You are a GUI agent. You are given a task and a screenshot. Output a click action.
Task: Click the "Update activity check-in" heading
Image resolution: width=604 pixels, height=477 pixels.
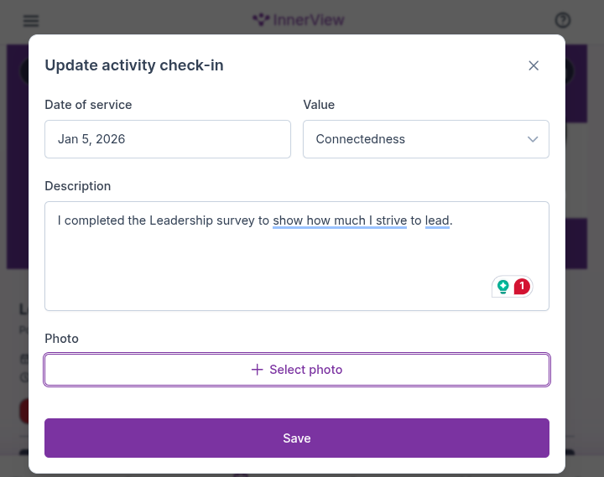pos(134,65)
